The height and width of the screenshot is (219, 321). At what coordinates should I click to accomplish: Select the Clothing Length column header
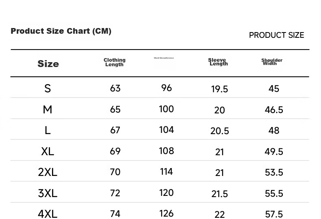pos(115,62)
